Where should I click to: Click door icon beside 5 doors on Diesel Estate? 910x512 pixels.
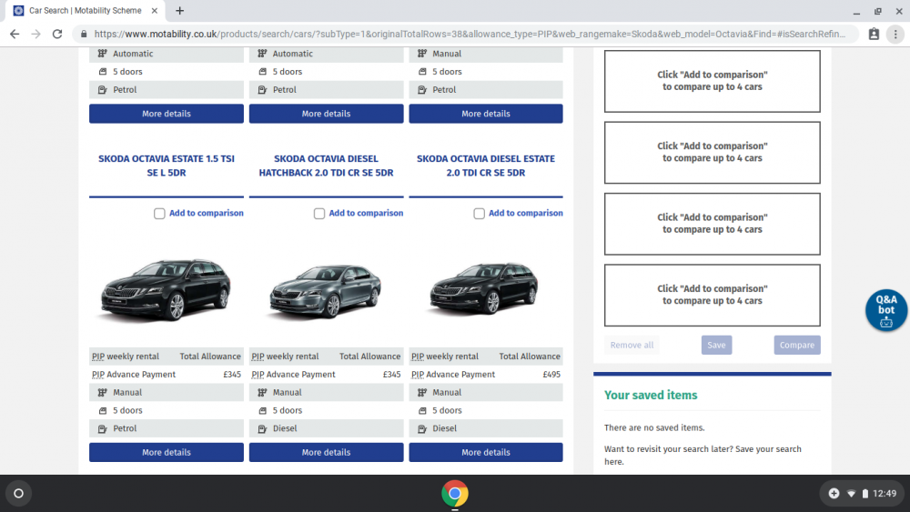coord(422,410)
